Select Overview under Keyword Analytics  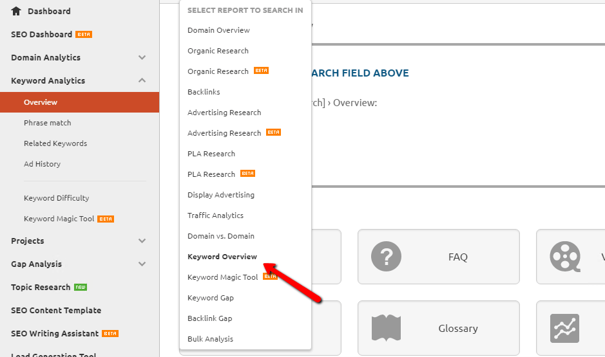pyautogui.click(x=79, y=102)
